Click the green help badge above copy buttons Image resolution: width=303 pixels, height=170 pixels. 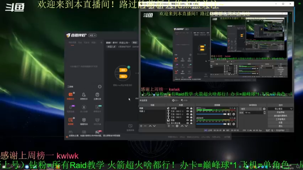click(129, 67)
